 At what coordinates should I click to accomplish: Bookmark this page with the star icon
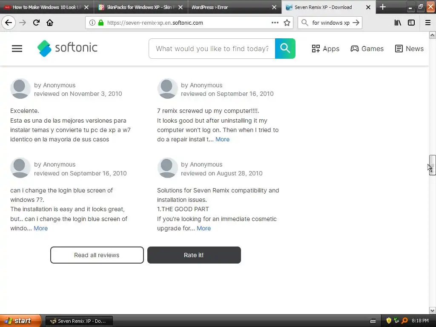point(287,23)
